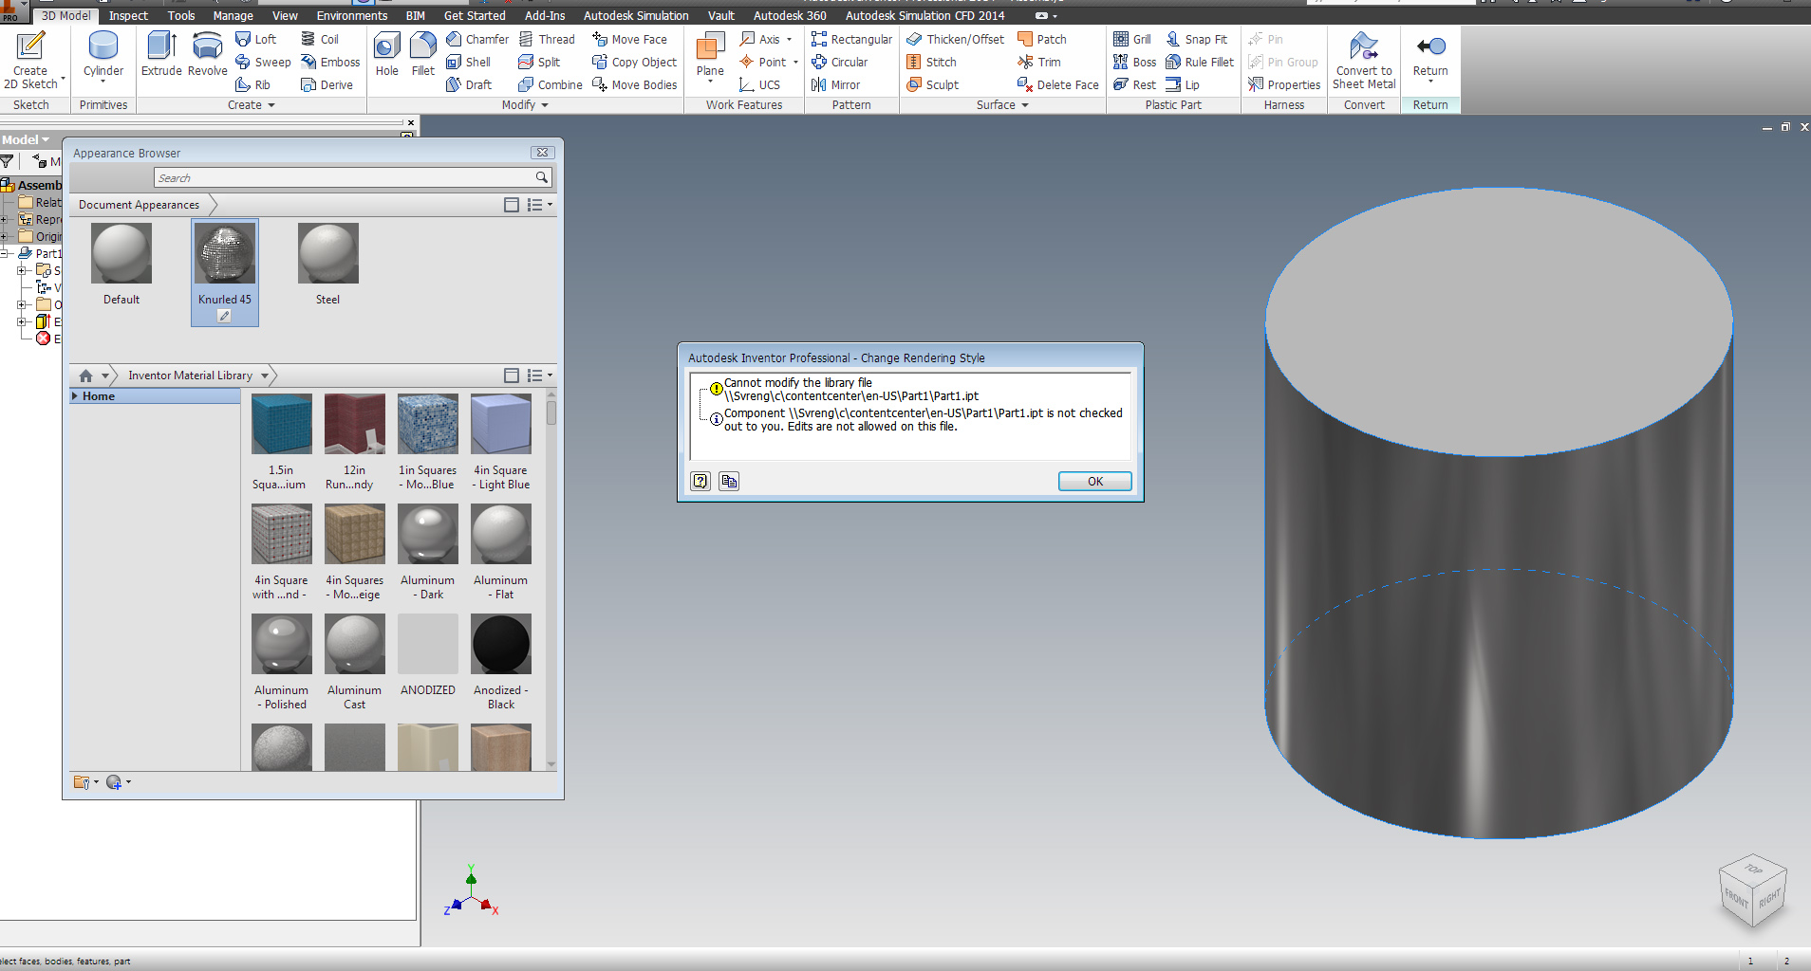The image size is (1811, 971).
Task: Create a work Plane
Action: 710,55
